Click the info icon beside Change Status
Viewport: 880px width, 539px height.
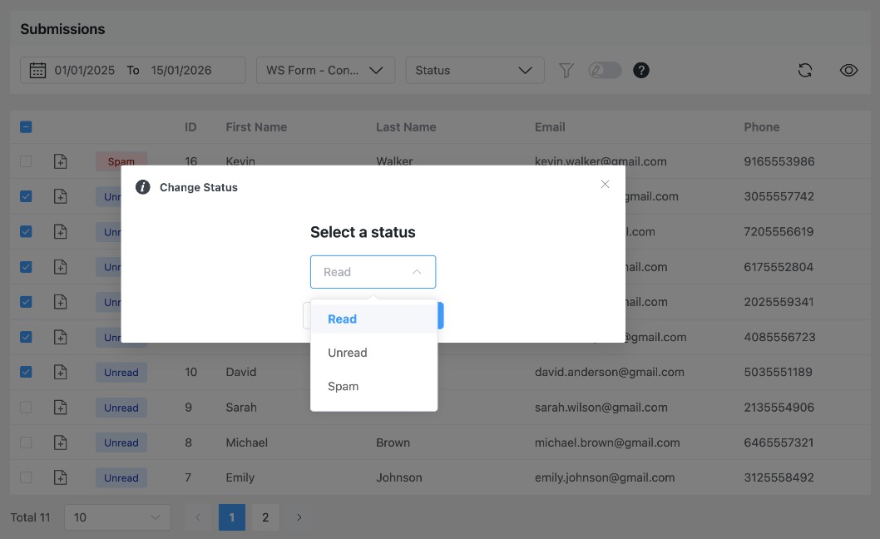(x=142, y=186)
